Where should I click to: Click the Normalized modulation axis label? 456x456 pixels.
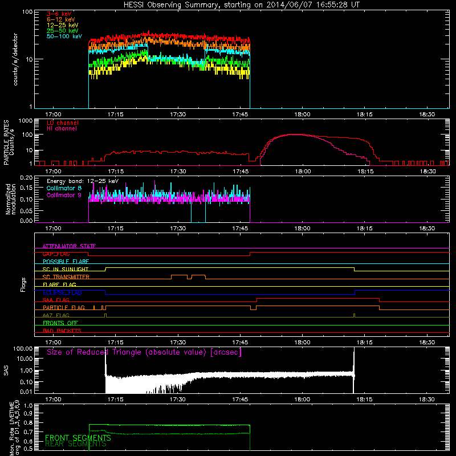11,199
